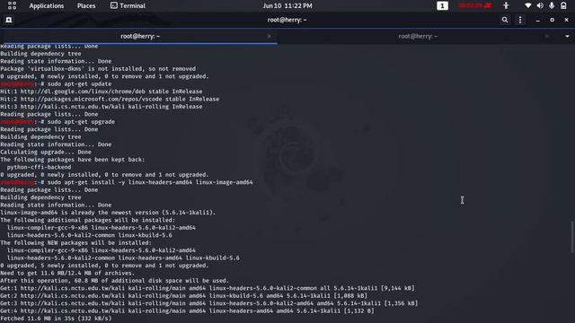Image resolution: width=575 pixels, height=323 pixels.
Task: Click the microphone indicator icon
Action: 552,5
